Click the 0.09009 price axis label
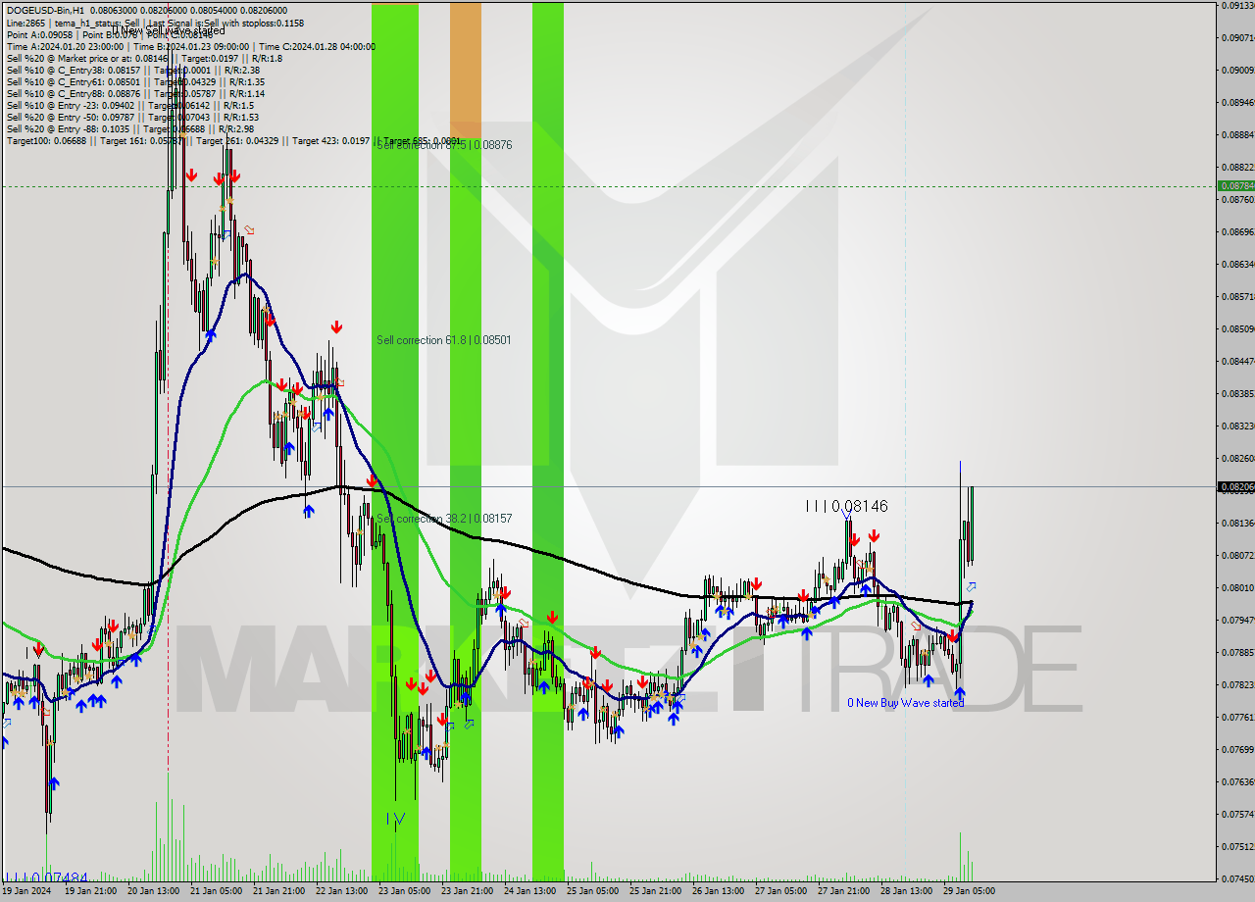This screenshot has height=902, width=1255. [x=1237, y=71]
